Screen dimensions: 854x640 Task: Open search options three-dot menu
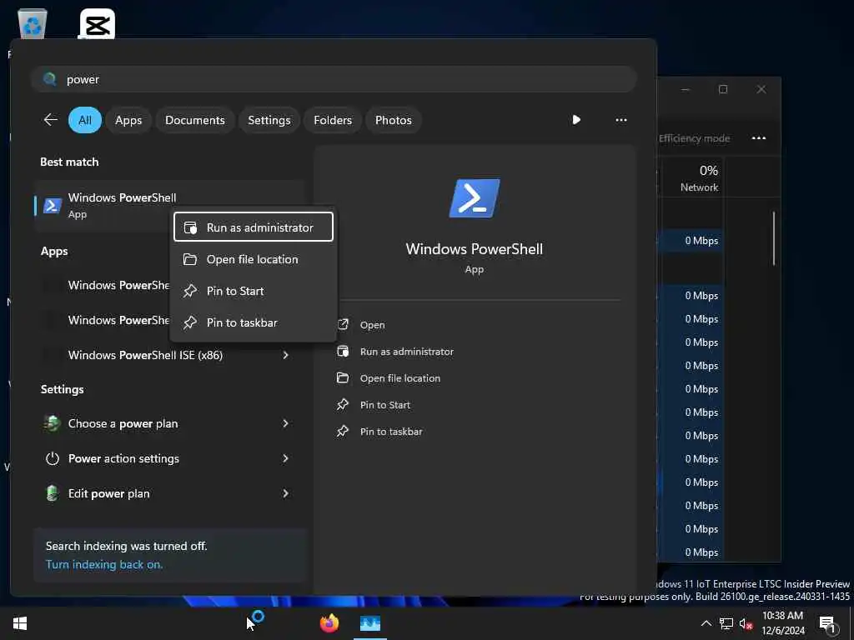point(620,120)
